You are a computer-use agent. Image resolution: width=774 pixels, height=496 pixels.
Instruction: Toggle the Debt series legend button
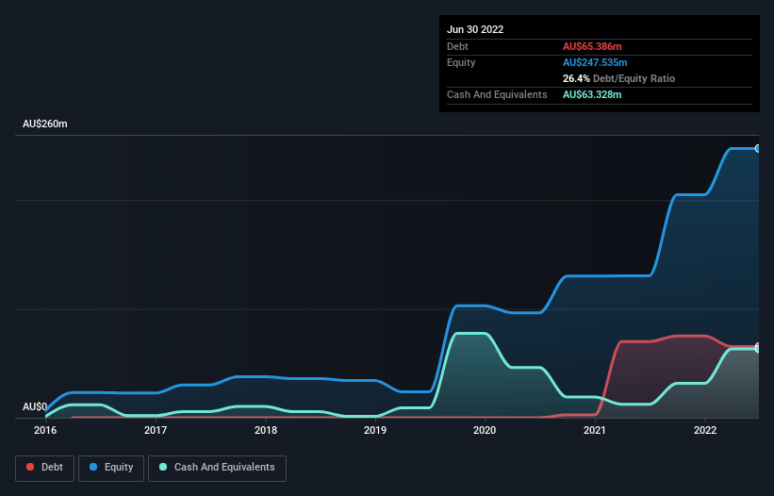(44, 468)
